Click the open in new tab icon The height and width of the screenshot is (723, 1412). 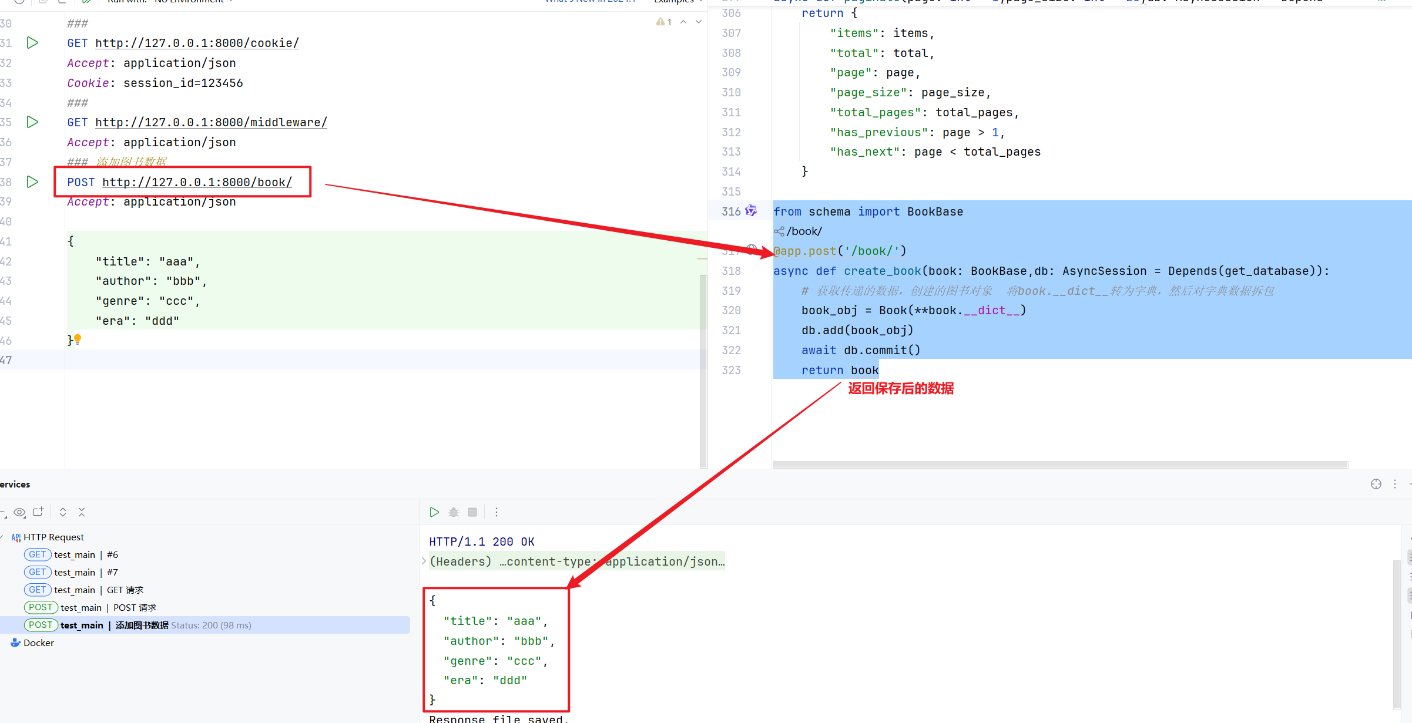[x=38, y=512]
